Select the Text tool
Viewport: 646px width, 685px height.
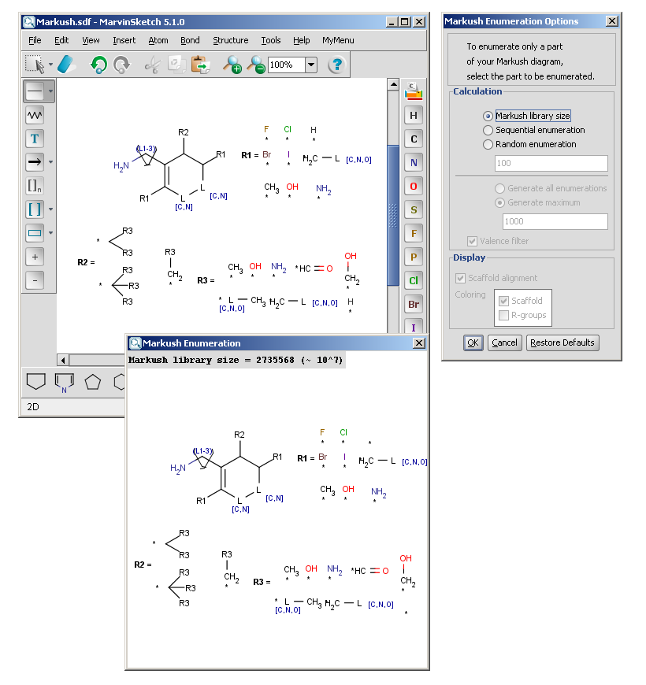click(x=35, y=139)
